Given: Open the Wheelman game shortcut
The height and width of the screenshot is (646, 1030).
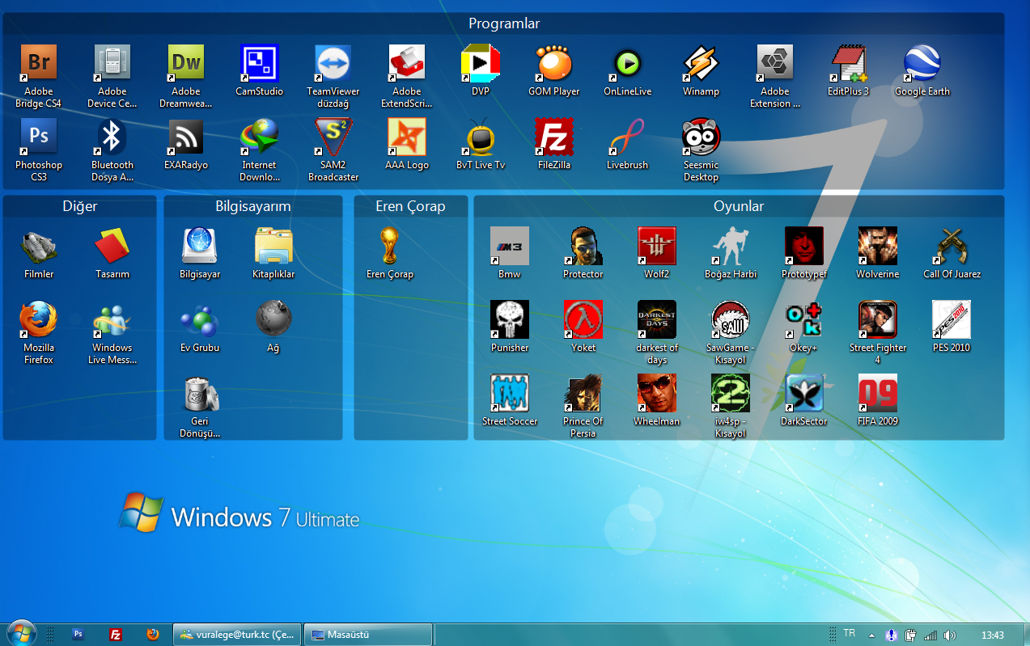Looking at the screenshot, I should point(657,393).
